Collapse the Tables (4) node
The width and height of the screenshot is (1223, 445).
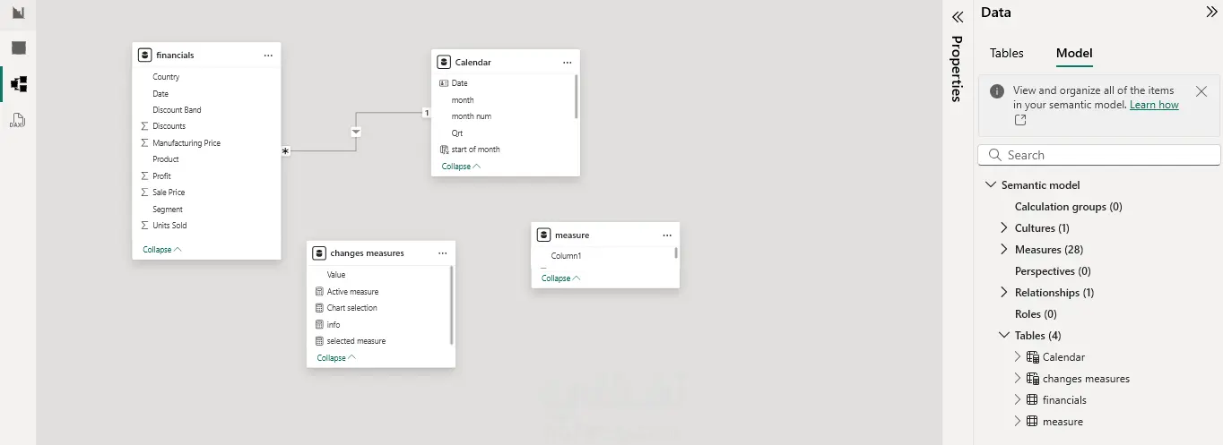pos(1004,336)
